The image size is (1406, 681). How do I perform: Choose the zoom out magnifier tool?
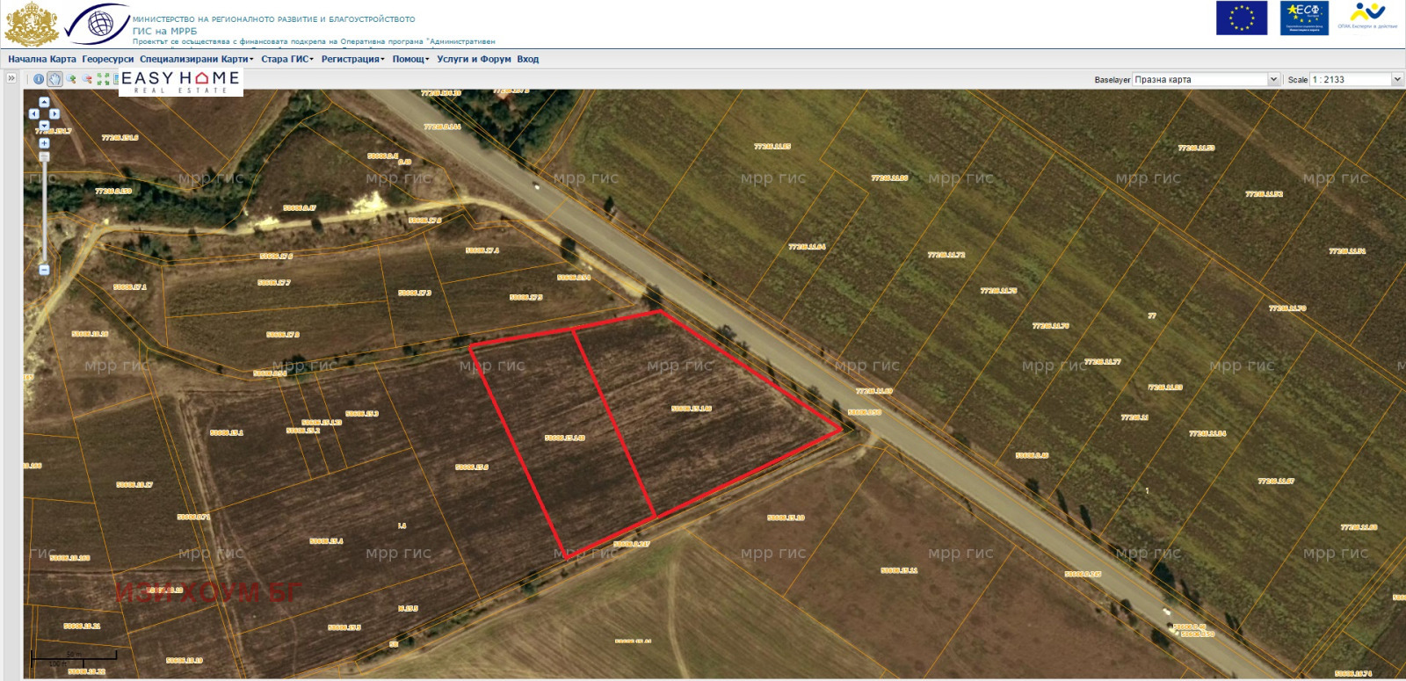[87, 79]
